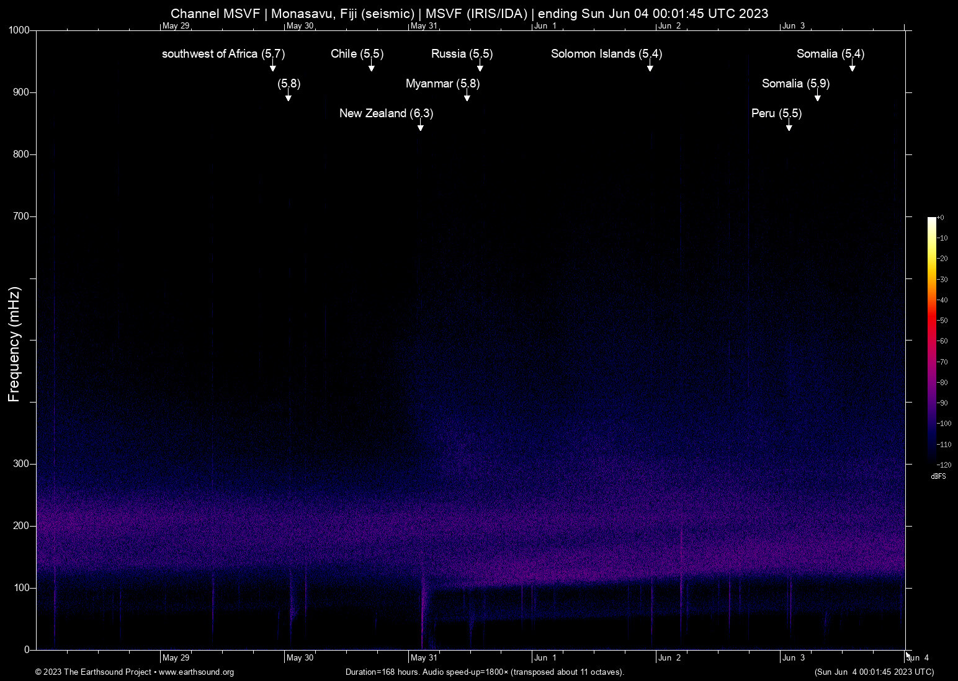Select the Myanmar (5.8) annotation
958x681 pixels.
(442, 83)
